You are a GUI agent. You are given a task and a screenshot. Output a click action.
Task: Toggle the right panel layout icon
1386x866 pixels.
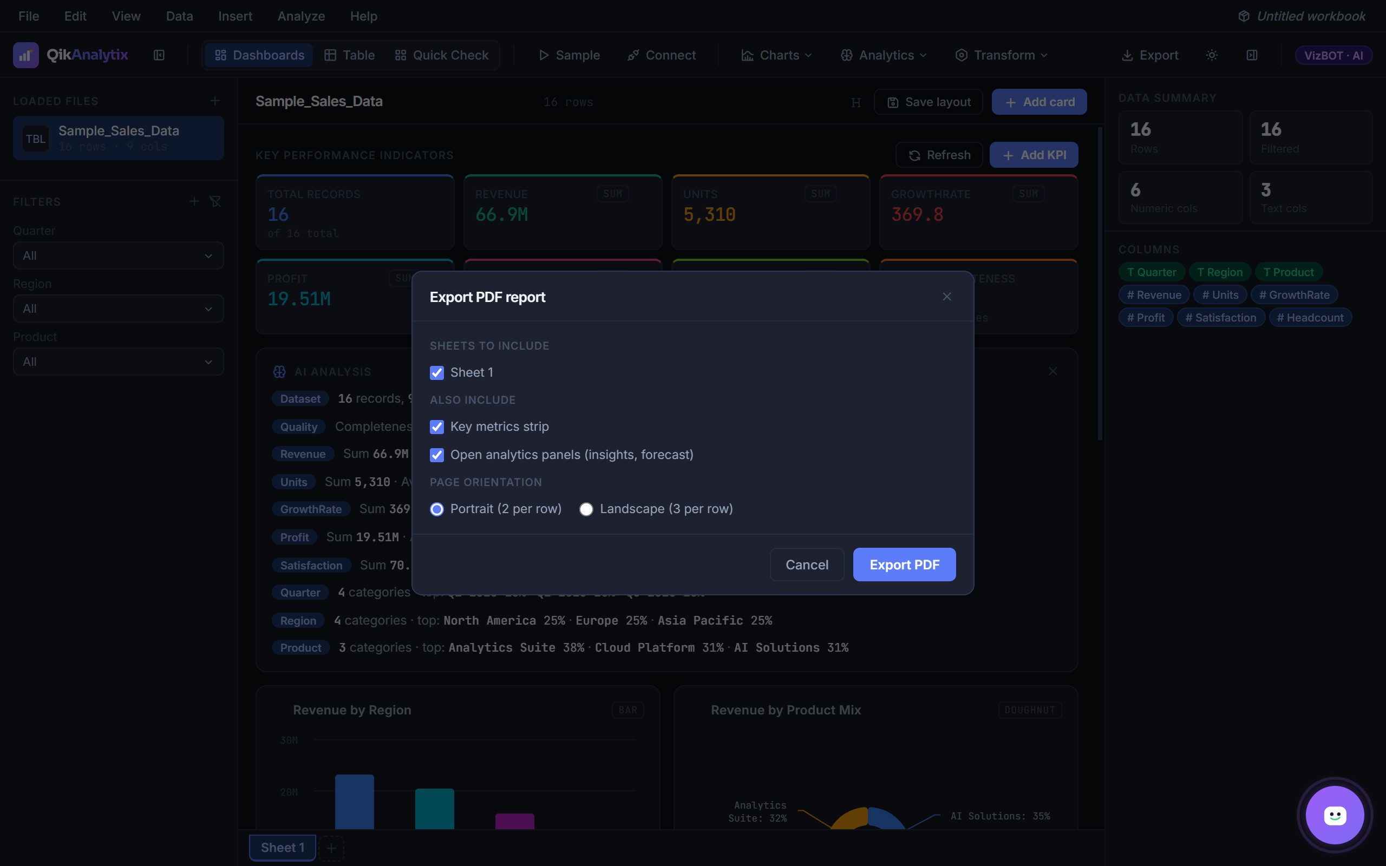pyautogui.click(x=1252, y=55)
